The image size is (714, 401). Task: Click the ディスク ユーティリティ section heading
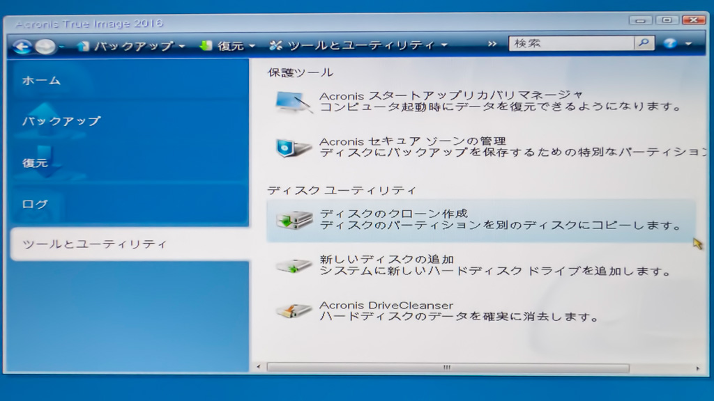tap(342, 190)
